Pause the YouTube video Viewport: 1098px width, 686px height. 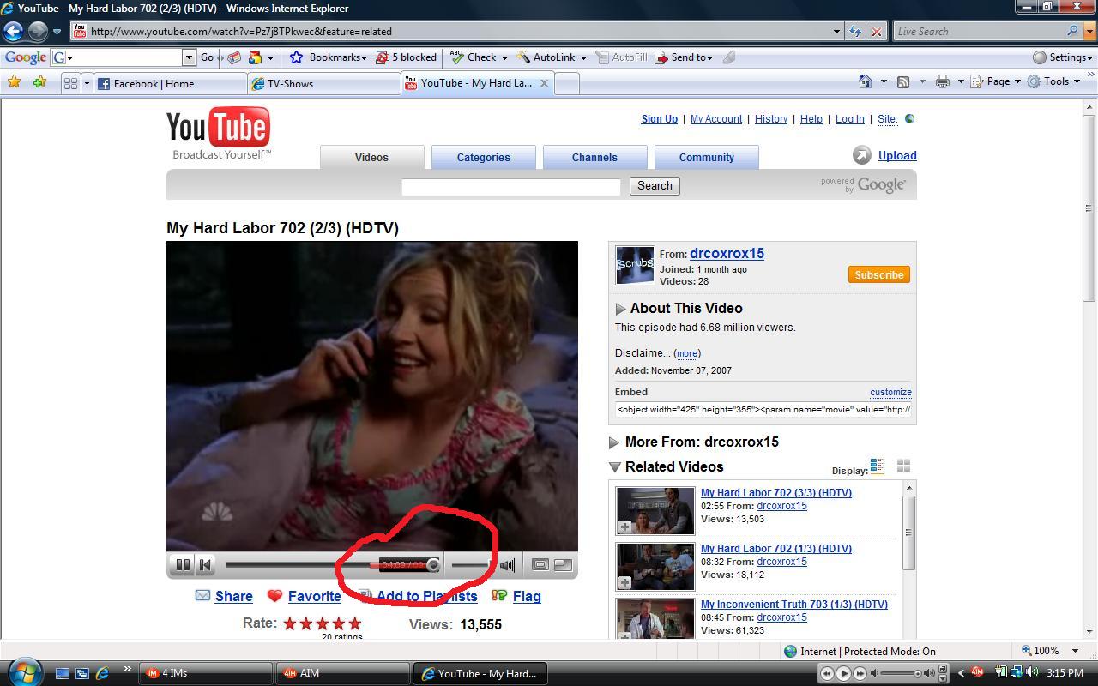pos(183,564)
